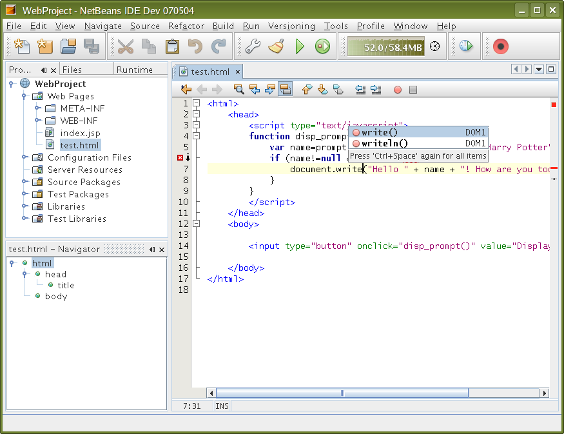Collapse the Web Pages folder node

[x=24, y=95]
